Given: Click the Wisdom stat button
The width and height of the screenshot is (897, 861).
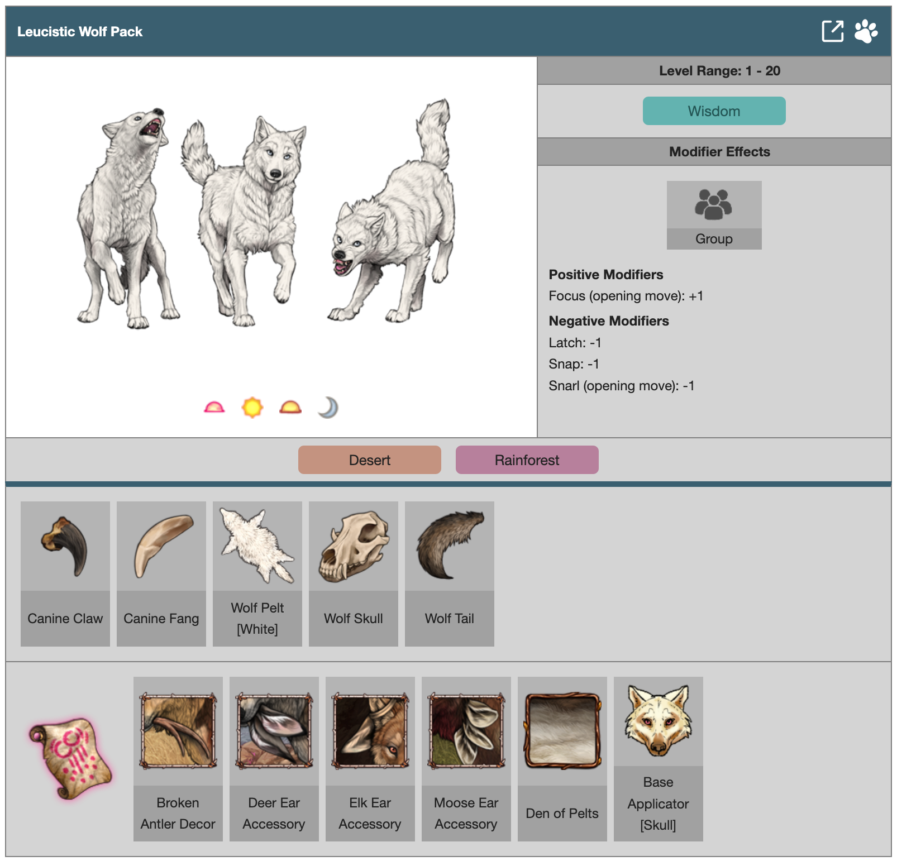Looking at the screenshot, I should click(714, 111).
